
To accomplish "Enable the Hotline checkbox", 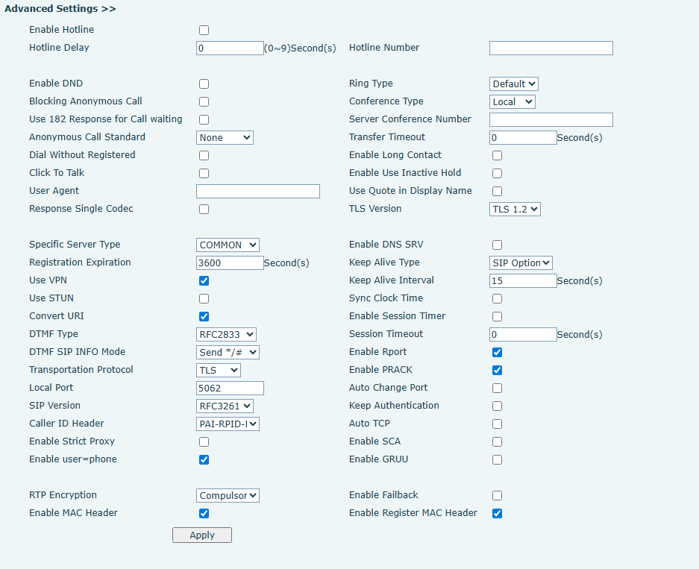I will point(204,31).
